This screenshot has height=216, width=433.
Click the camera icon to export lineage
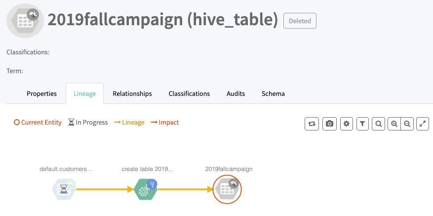pos(329,124)
